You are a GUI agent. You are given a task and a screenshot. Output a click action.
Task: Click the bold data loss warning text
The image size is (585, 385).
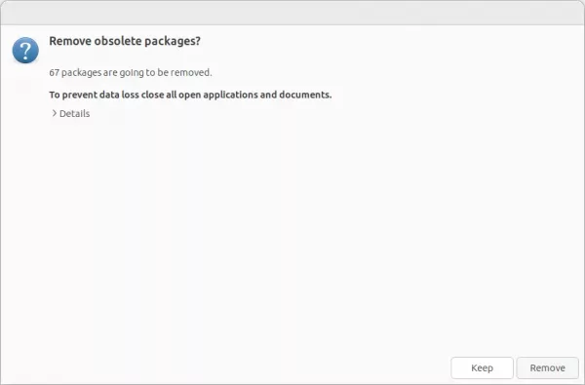coord(190,95)
